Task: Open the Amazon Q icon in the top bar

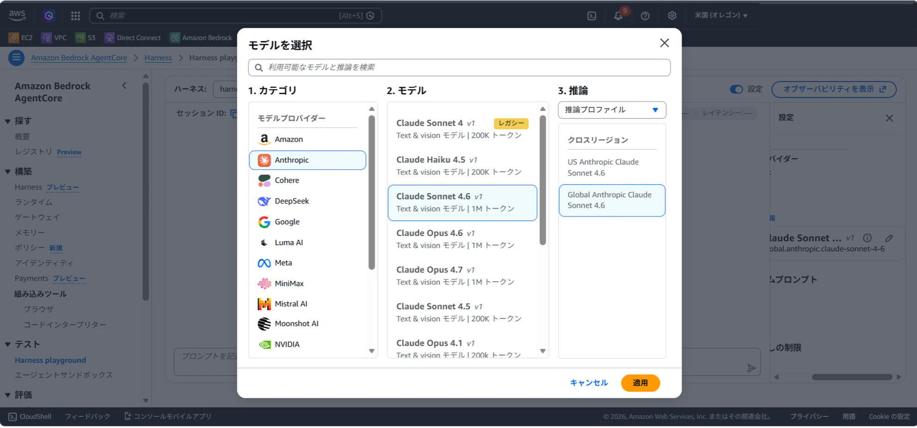Action: tap(49, 16)
